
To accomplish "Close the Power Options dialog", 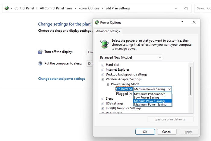I will pos(194,22).
